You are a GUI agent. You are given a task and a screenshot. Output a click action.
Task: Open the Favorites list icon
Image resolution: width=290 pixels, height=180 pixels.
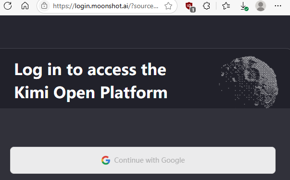[226, 6]
